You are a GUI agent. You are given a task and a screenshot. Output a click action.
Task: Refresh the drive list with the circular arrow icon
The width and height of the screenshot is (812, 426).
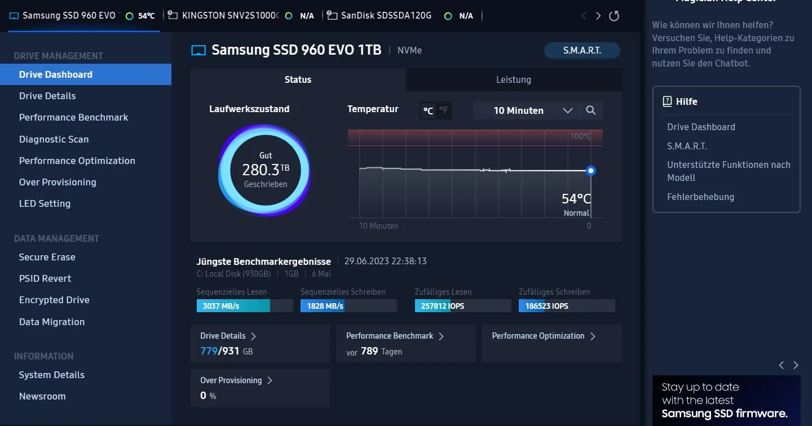tap(614, 16)
